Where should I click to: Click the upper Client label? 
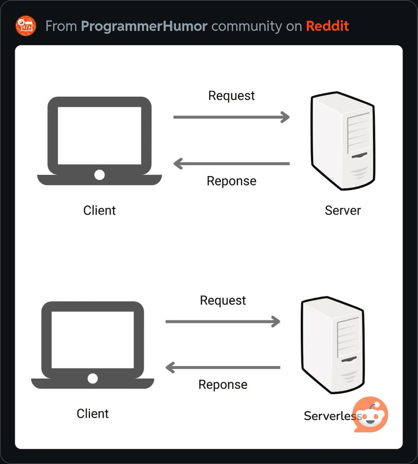coord(99,210)
